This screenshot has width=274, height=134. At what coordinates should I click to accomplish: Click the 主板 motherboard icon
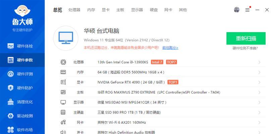[x=63, y=92]
